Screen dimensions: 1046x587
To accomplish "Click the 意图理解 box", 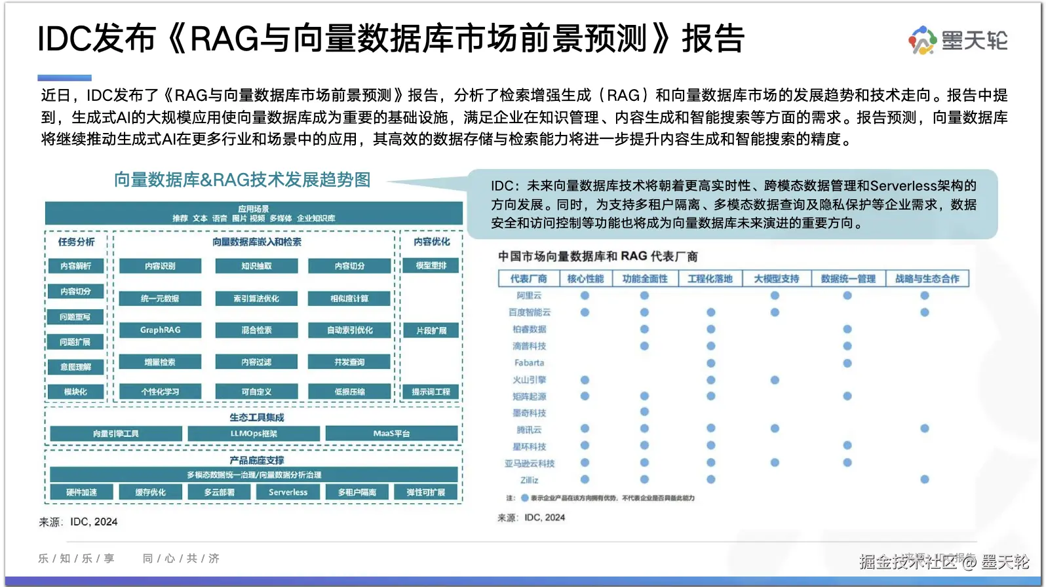I will pyautogui.click(x=75, y=367).
